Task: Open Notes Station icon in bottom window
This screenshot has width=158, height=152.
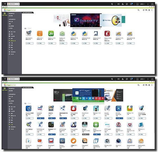Action: click(x=73, y=108)
